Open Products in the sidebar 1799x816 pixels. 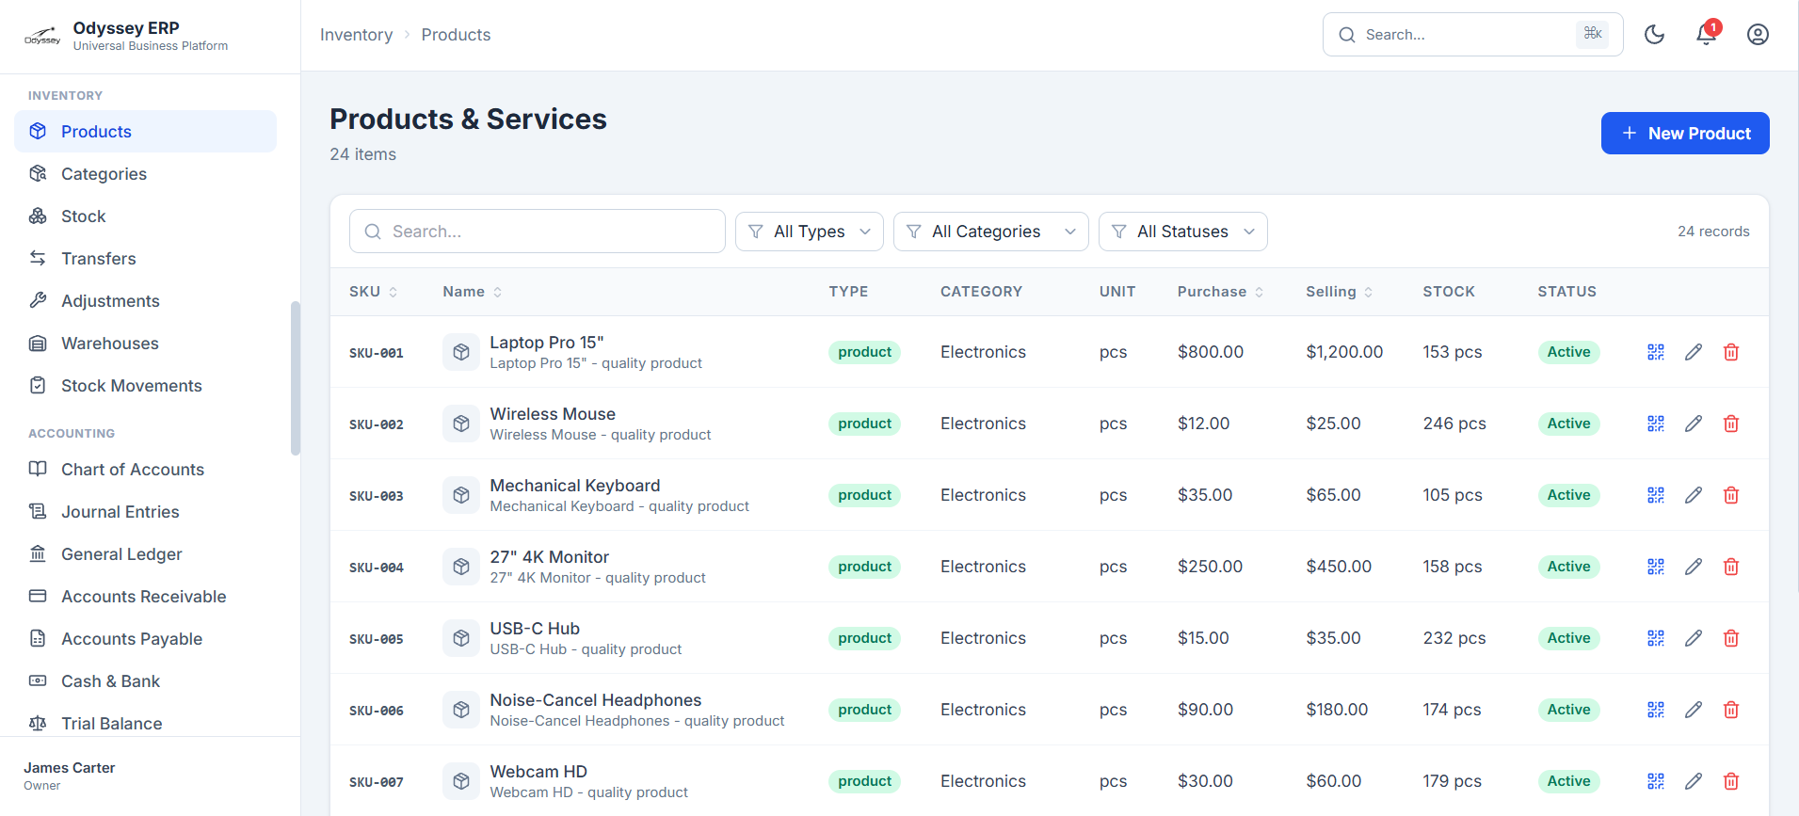(x=145, y=132)
